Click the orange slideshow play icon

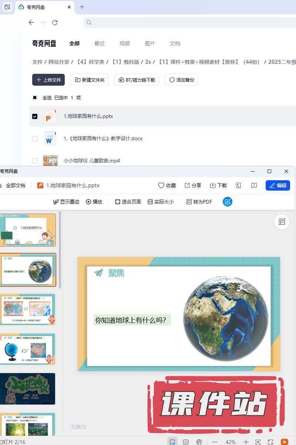click(x=284, y=442)
